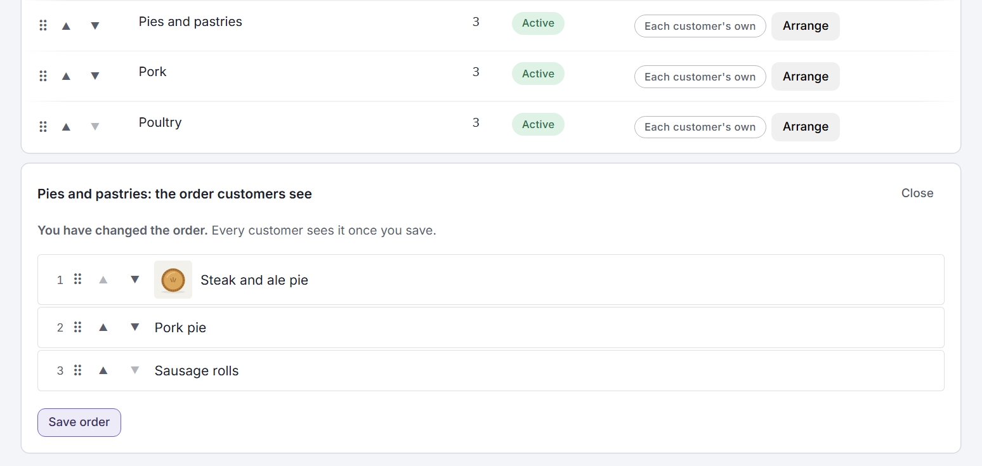Click the Pies and pastries category name

190,22
